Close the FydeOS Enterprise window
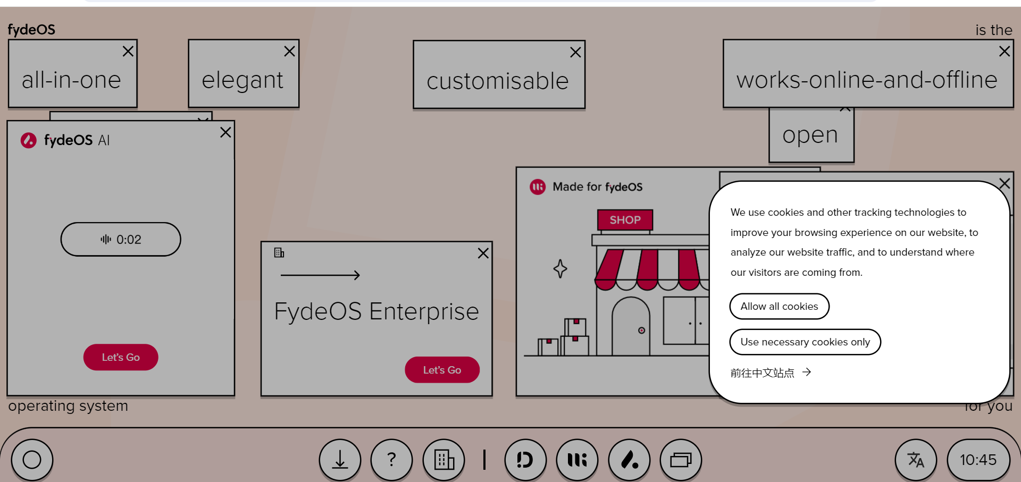This screenshot has height=482, width=1021. point(483,253)
